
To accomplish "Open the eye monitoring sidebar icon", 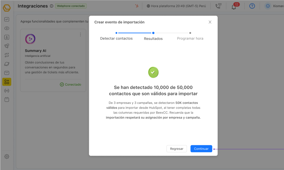I will tap(7, 28).
